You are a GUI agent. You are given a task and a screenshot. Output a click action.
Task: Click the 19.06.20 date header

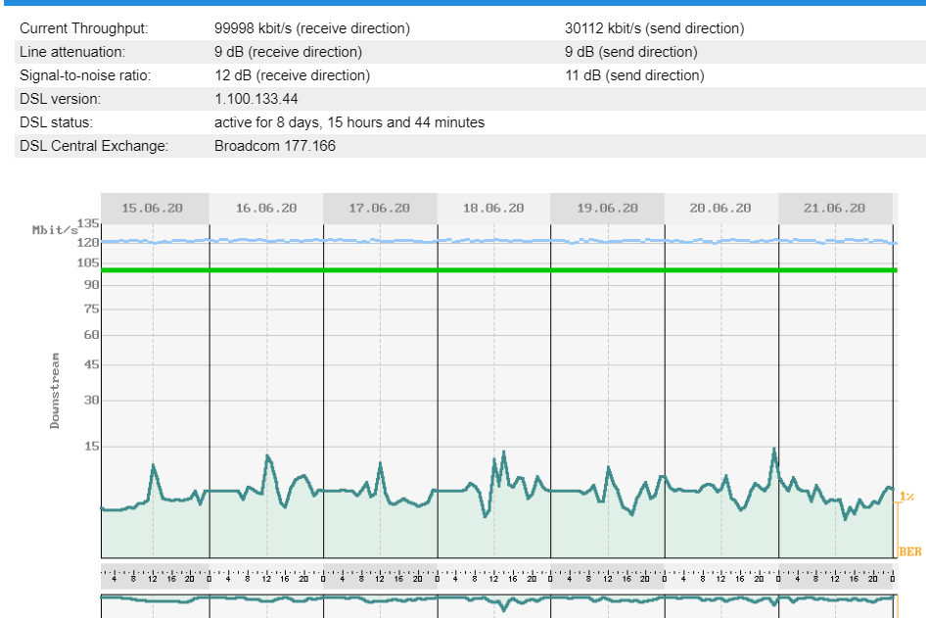tap(607, 209)
